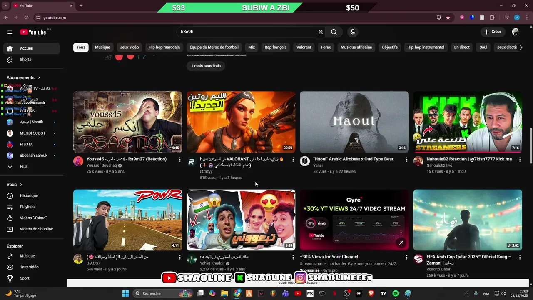Open File Explorer from the taskbar
Image resolution: width=533 pixels, height=300 pixels.
pyautogui.click(x=224, y=293)
